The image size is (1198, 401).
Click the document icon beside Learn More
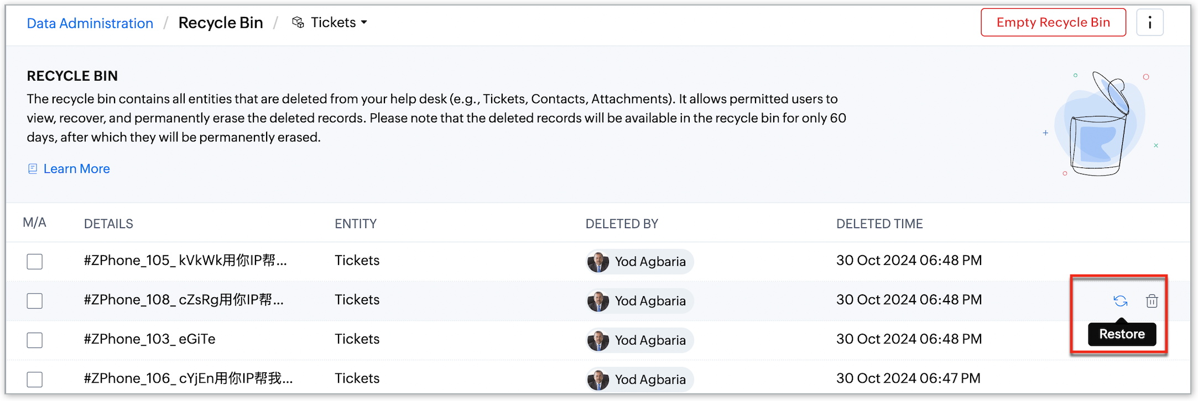click(x=33, y=169)
